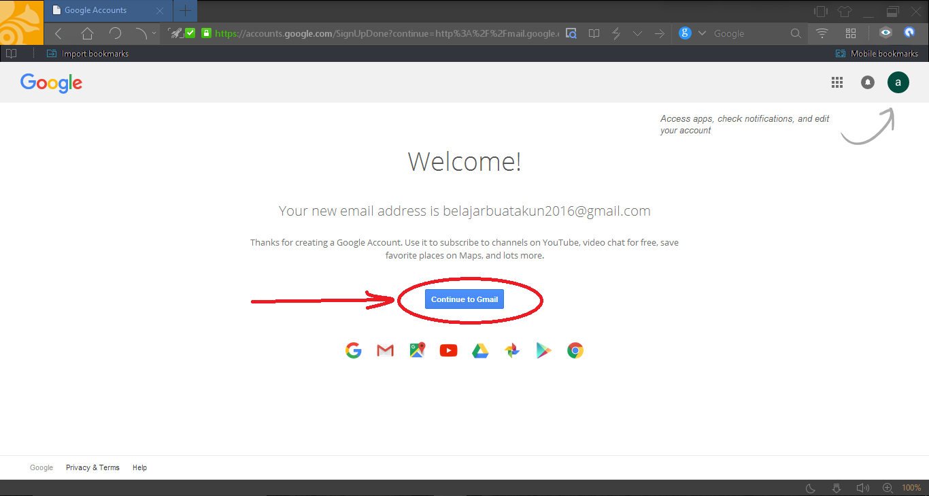The width and height of the screenshot is (929, 496).
Task: Click the search magnifier icon
Action: click(x=796, y=33)
